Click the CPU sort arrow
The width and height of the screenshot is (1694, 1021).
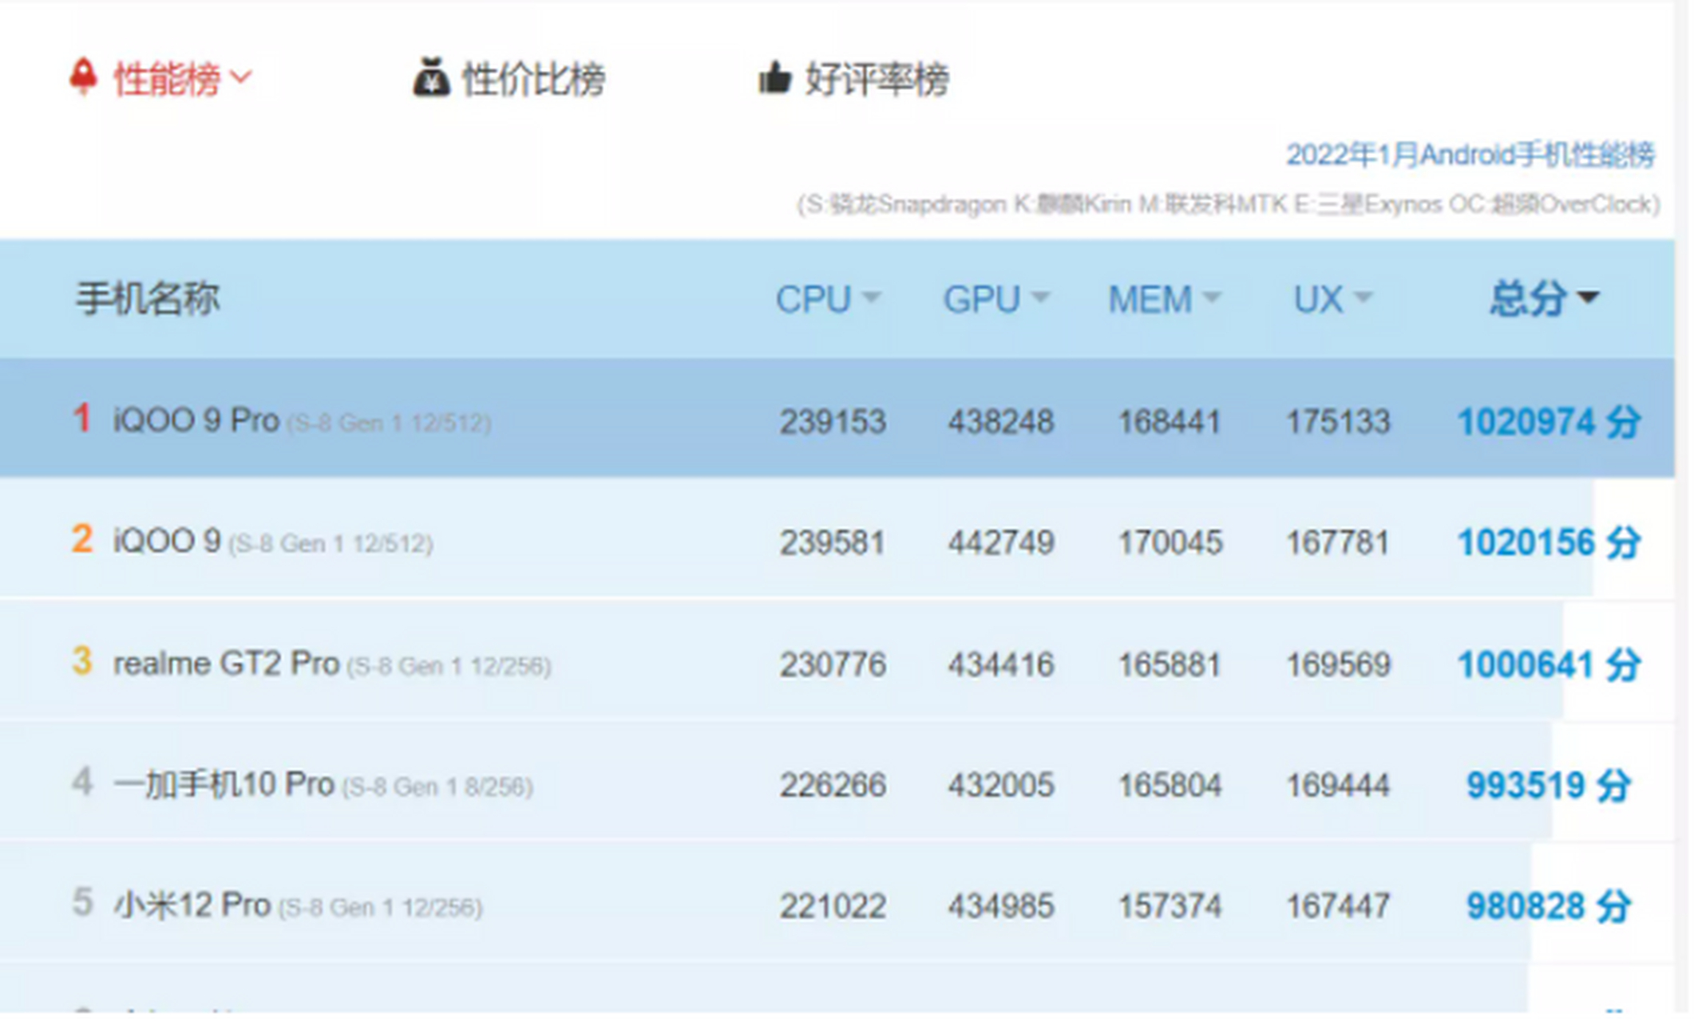[x=871, y=298]
